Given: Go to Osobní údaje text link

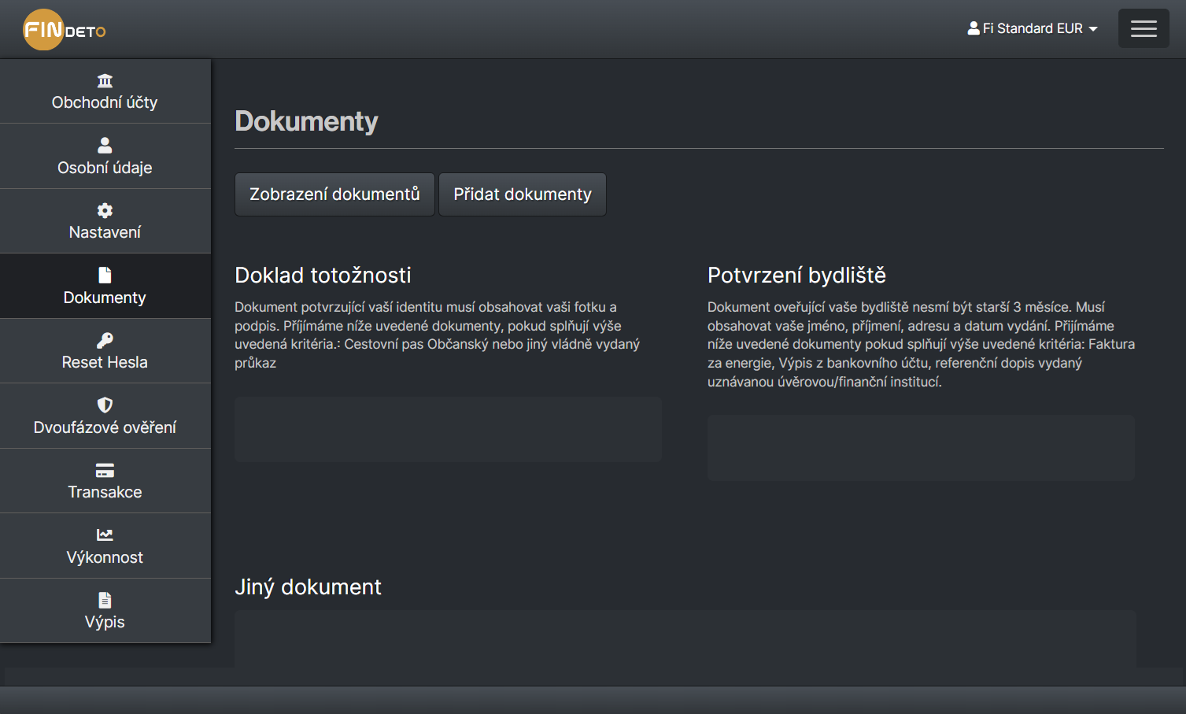Looking at the screenshot, I should pyautogui.click(x=105, y=168).
